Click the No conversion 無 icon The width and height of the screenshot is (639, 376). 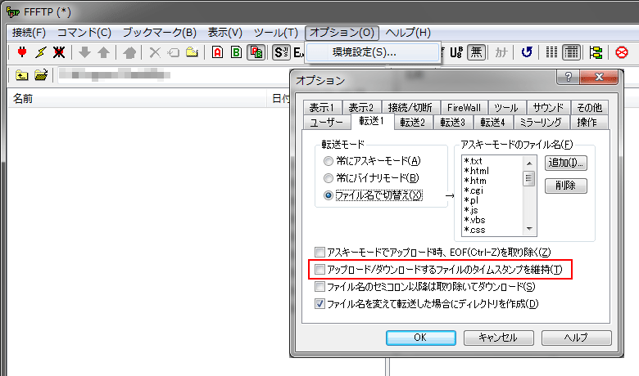(476, 52)
